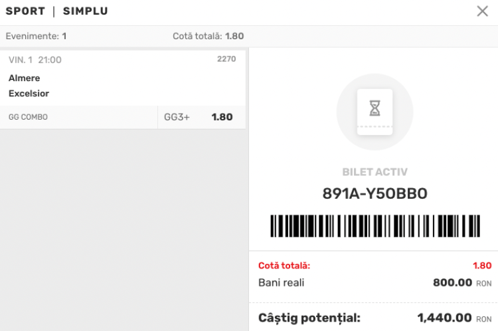Click the ticket barcode
498x331 pixels.
click(x=374, y=226)
